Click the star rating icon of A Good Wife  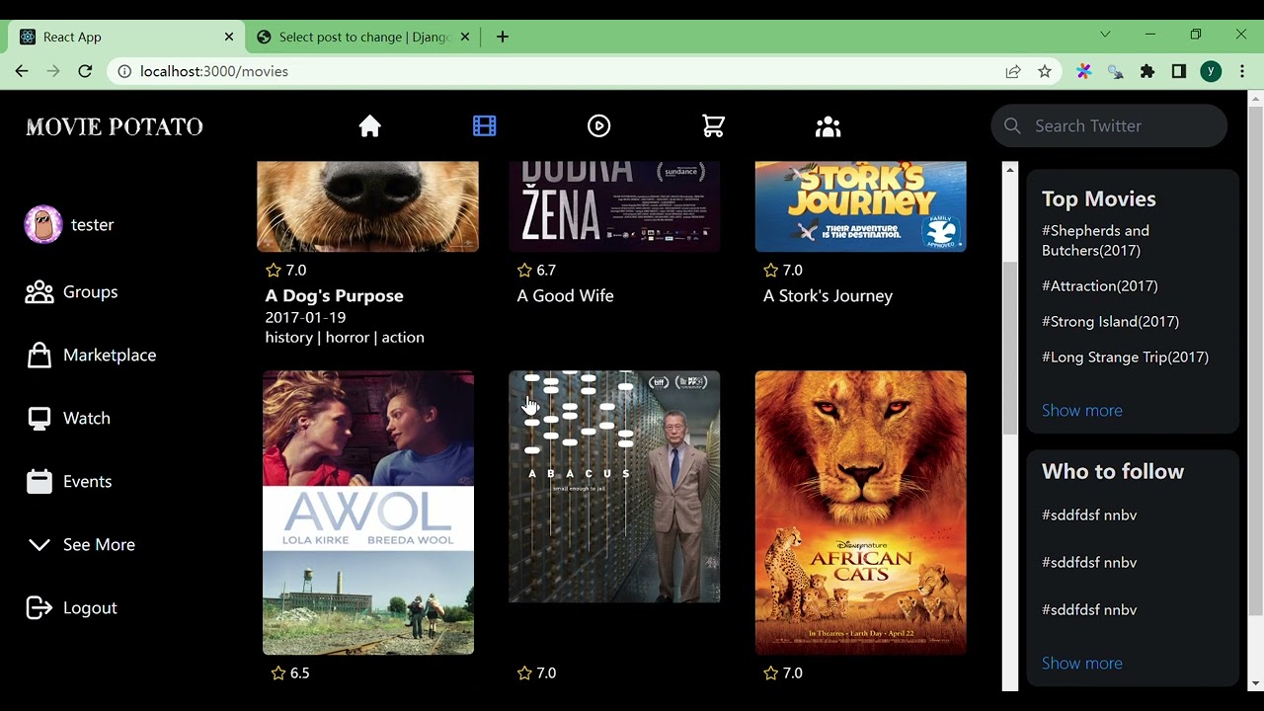pyautogui.click(x=524, y=270)
